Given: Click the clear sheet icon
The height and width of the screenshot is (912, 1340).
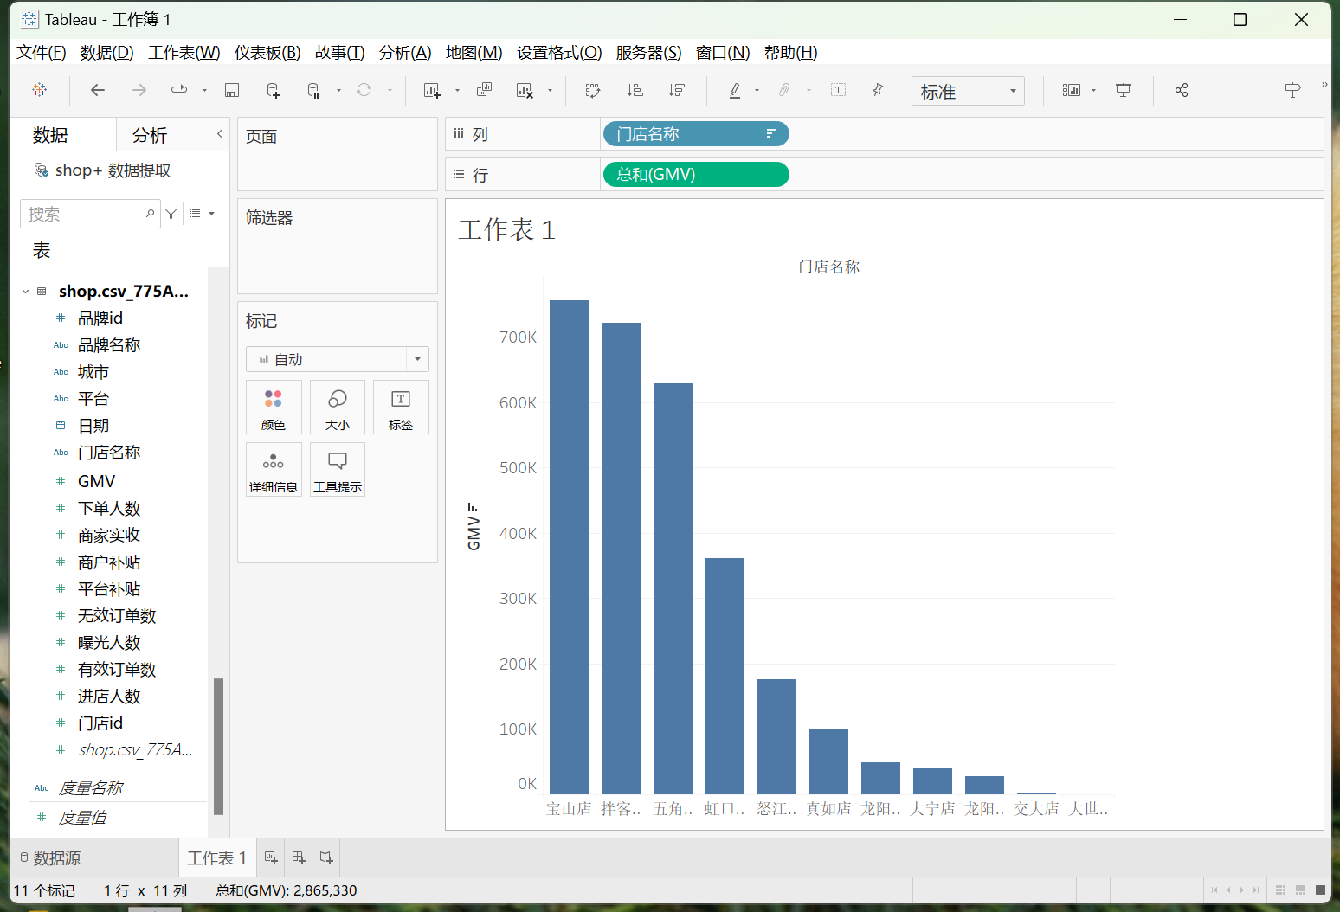Looking at the screenshot, I should 525,90.
